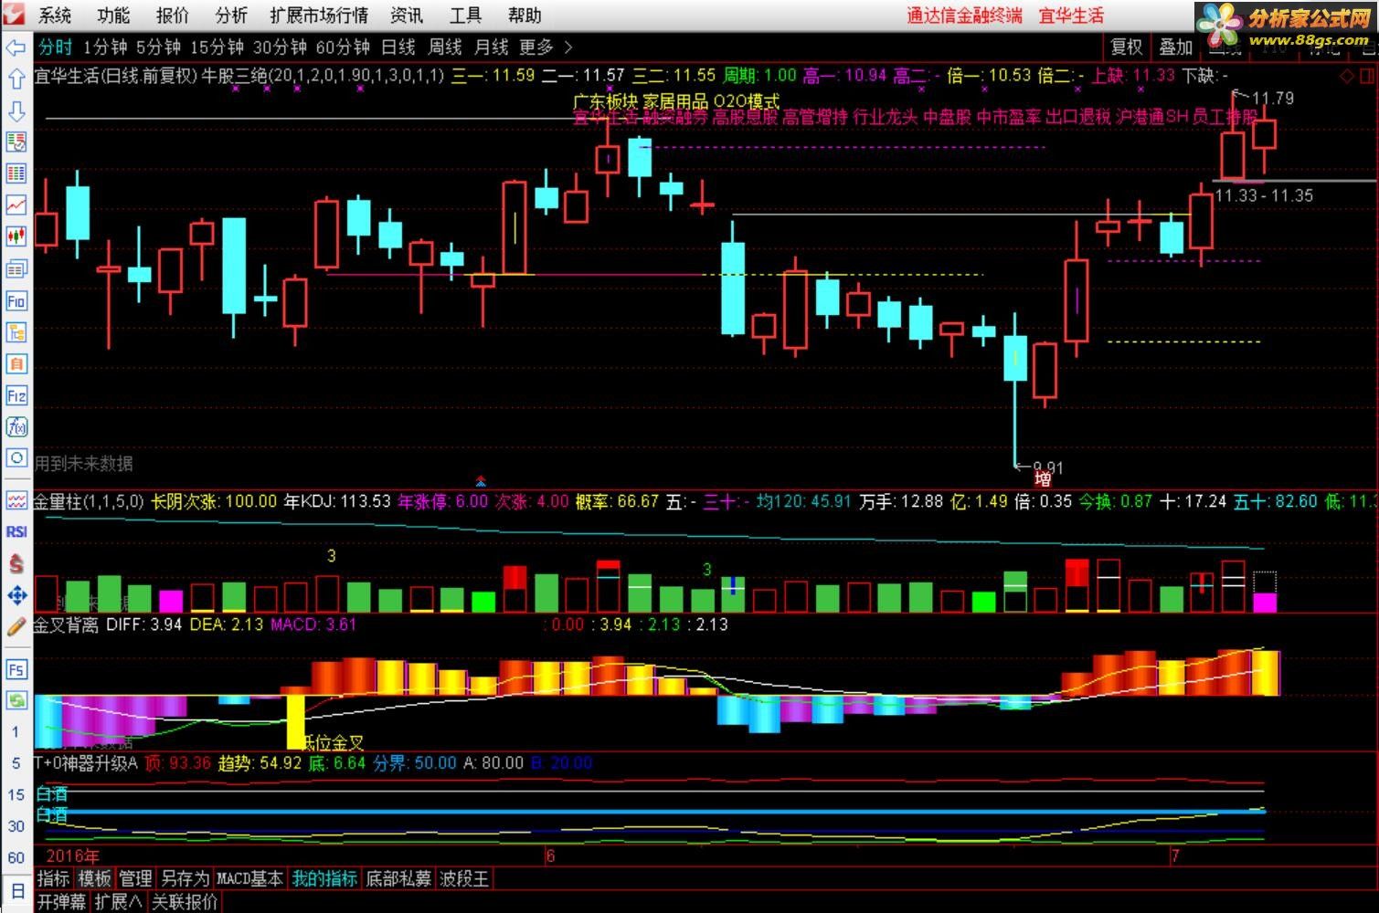Click the 另存为 save-as button

point(185,879)
